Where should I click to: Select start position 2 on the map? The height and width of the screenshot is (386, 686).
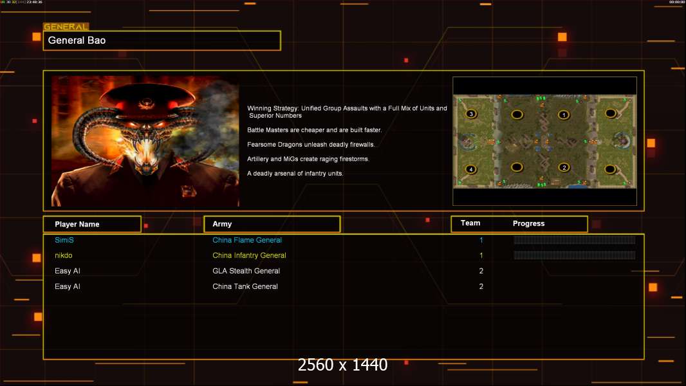[x=564, y=167]
